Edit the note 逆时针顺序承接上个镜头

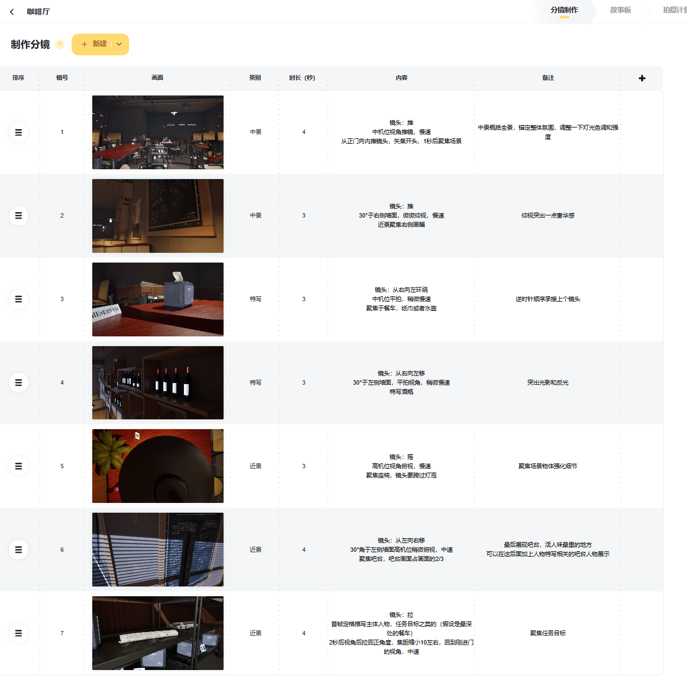click(x=548, y=299)
